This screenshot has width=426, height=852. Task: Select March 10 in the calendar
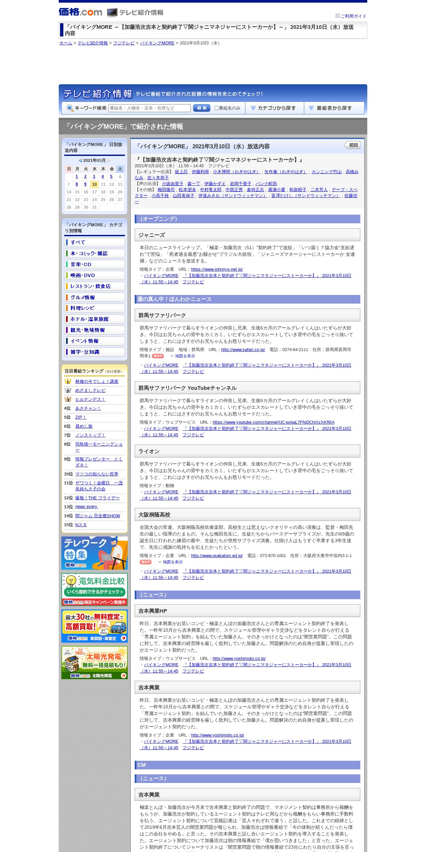click(x=95, y=184)
